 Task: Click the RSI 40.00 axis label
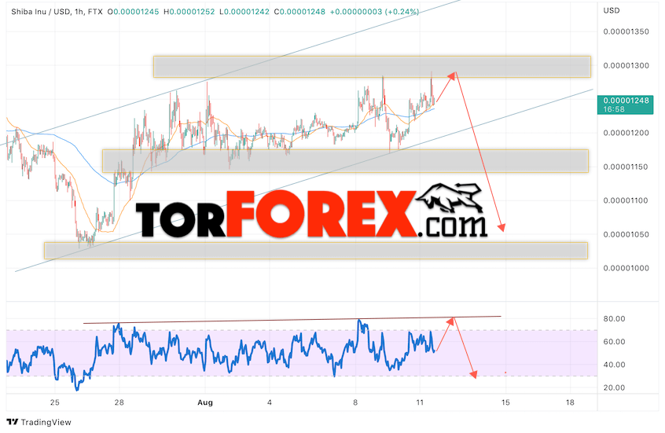click(x=614, y=365)
